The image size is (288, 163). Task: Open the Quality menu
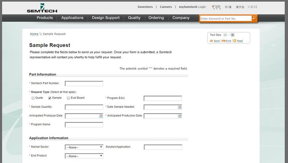pyautogui.click(x=134, y=18)
